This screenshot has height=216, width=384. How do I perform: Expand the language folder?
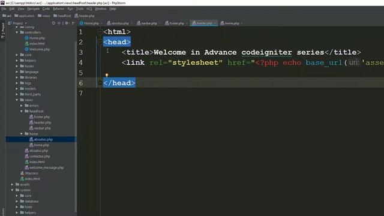click(x=17, y=72)
